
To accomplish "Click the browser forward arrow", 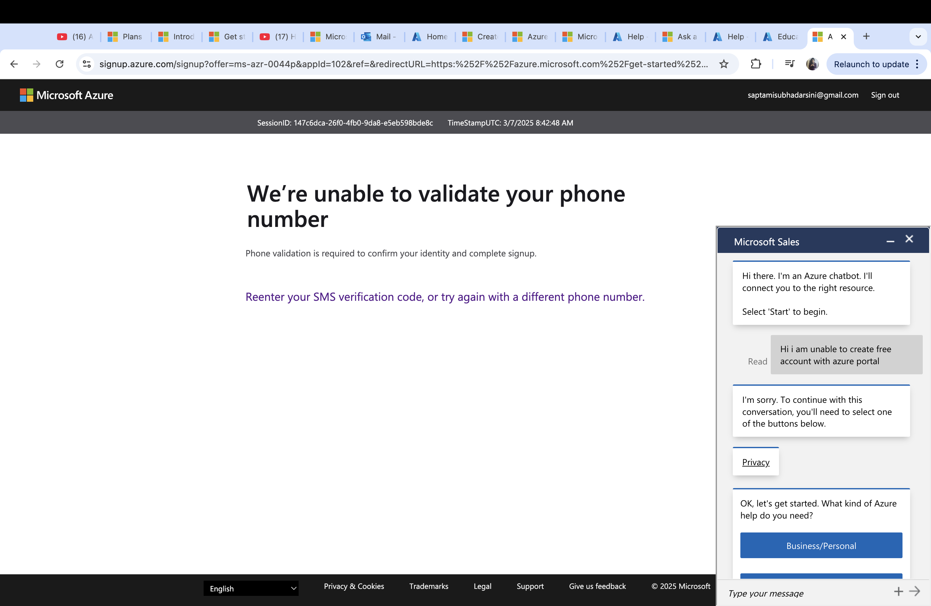I will point(36,64).
